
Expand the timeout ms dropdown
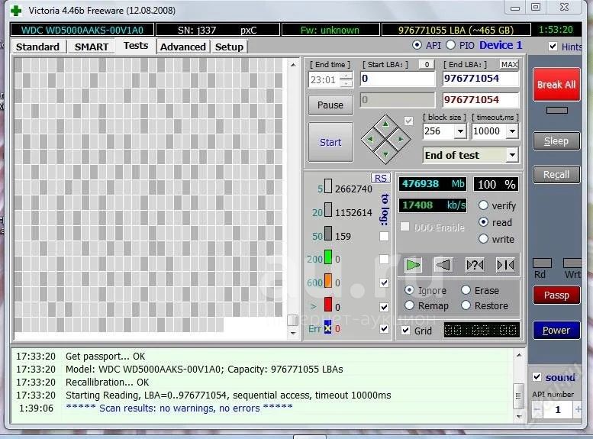pyautogui.click(x=511, y=131)
